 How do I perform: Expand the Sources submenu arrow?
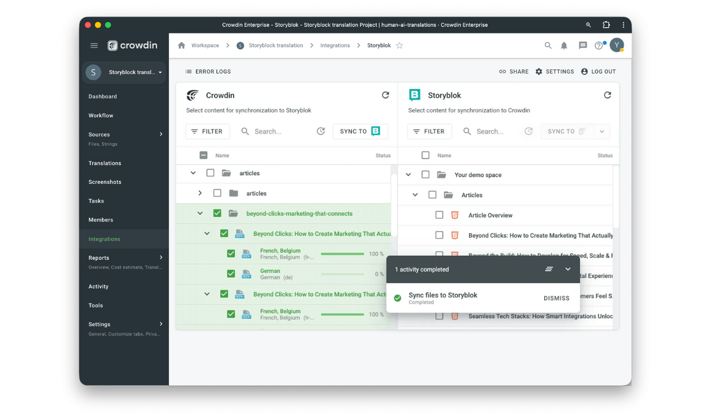pyautogui.click(x=161, y=134)
